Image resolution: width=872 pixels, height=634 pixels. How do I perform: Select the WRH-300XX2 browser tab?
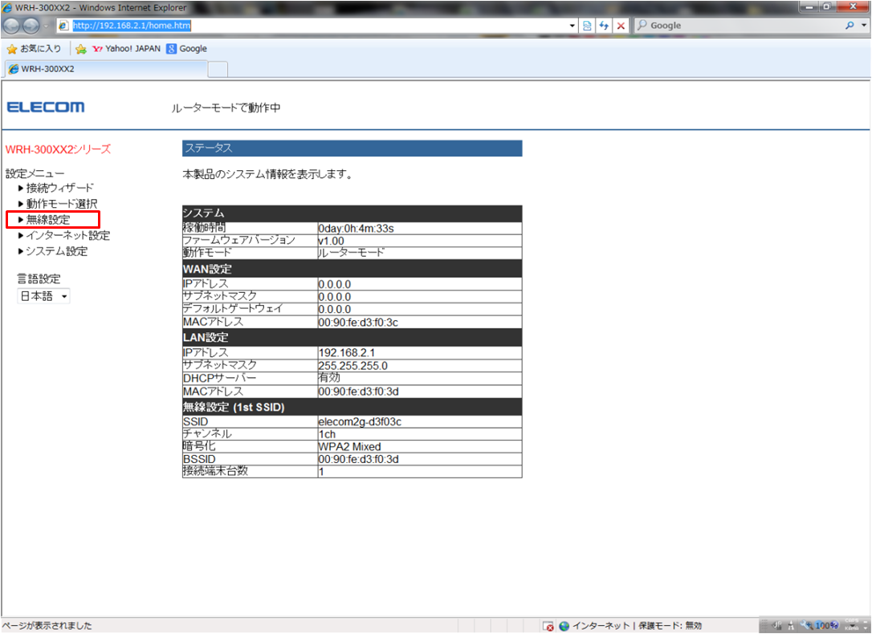tap(106, 69)
